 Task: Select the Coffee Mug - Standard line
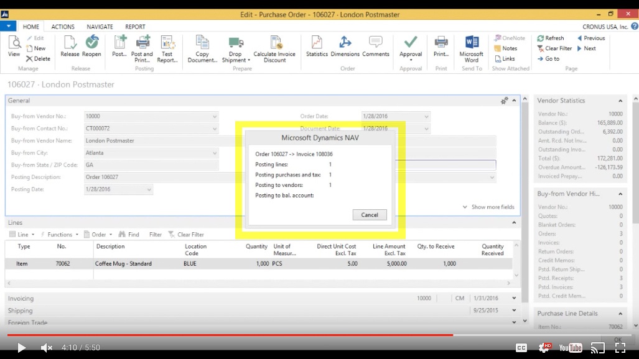258,263
